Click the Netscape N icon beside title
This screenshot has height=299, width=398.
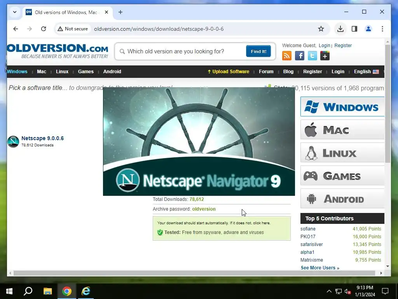point(13,141)
